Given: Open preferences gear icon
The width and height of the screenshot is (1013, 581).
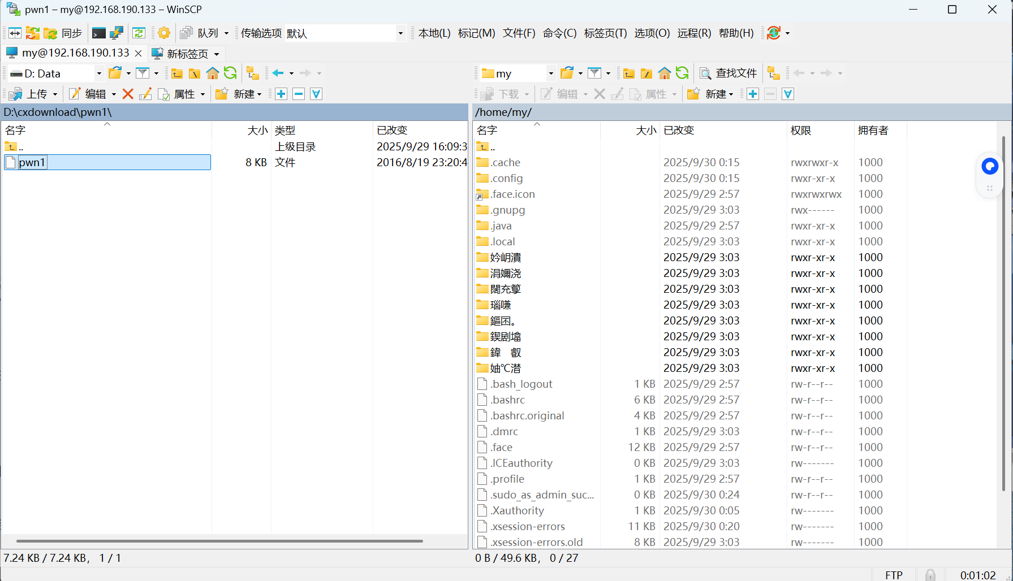Looking at the screenshot, I should coord(164,33).
